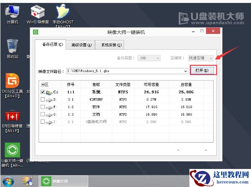Open the second pinned taskbar icon

[28, 181]
